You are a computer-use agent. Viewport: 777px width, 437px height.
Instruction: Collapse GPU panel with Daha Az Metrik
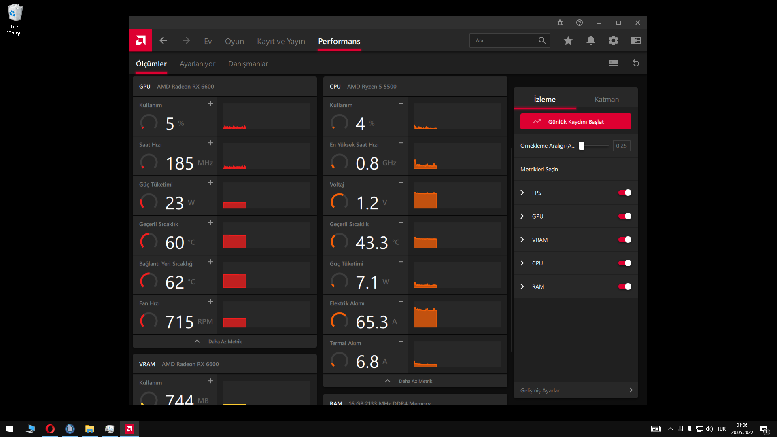click(225, 342)
